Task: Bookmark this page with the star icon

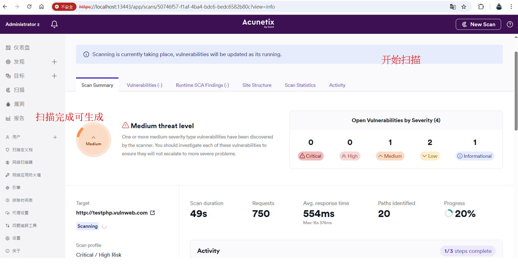Action: point(464,7)
